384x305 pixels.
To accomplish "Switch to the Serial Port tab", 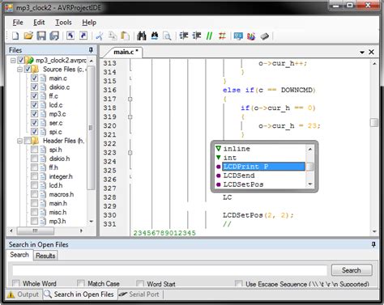I will pos(140,294).
